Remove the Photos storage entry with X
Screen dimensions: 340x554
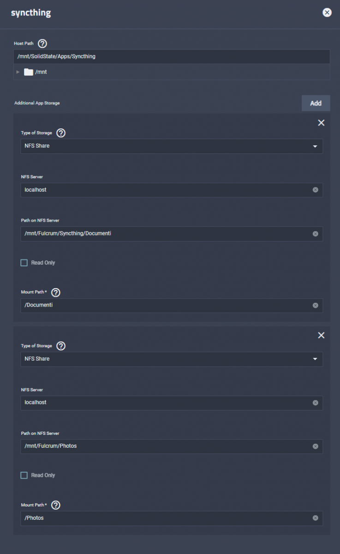coord(322,335)
